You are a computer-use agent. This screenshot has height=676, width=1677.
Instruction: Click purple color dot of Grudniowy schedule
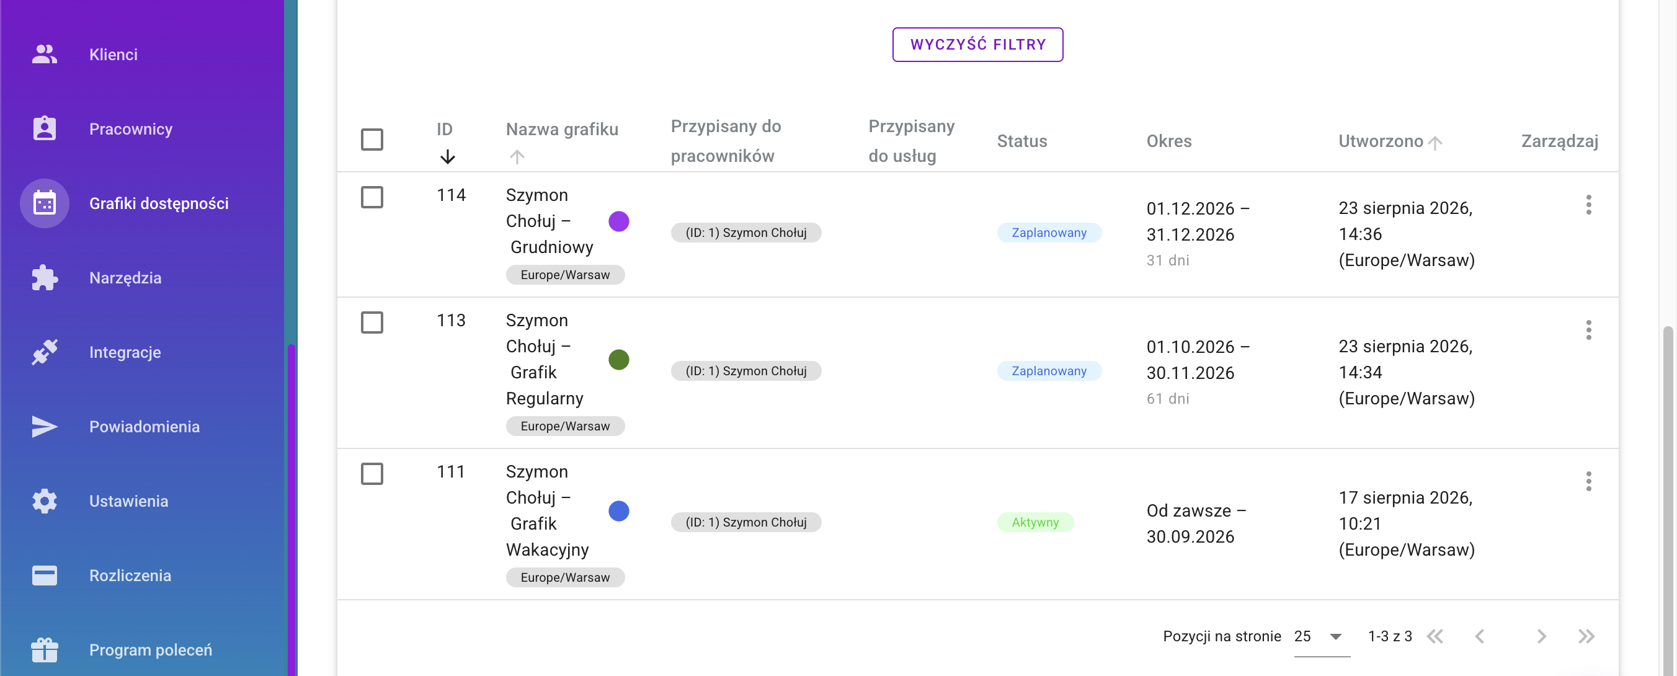pos(618,221)
